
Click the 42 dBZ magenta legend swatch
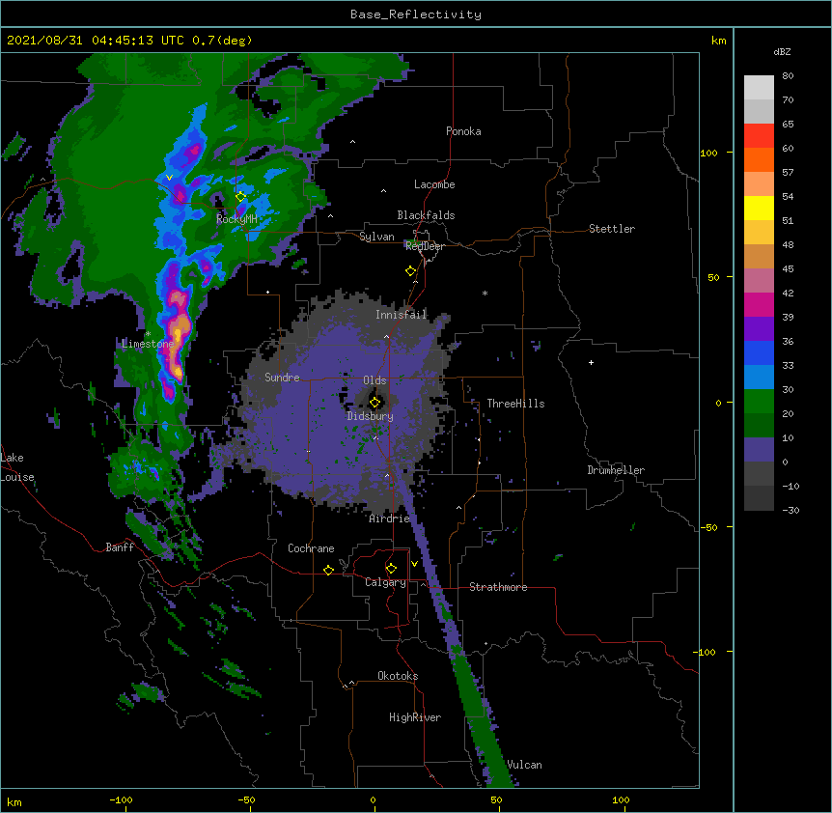(x=759, y=304)
